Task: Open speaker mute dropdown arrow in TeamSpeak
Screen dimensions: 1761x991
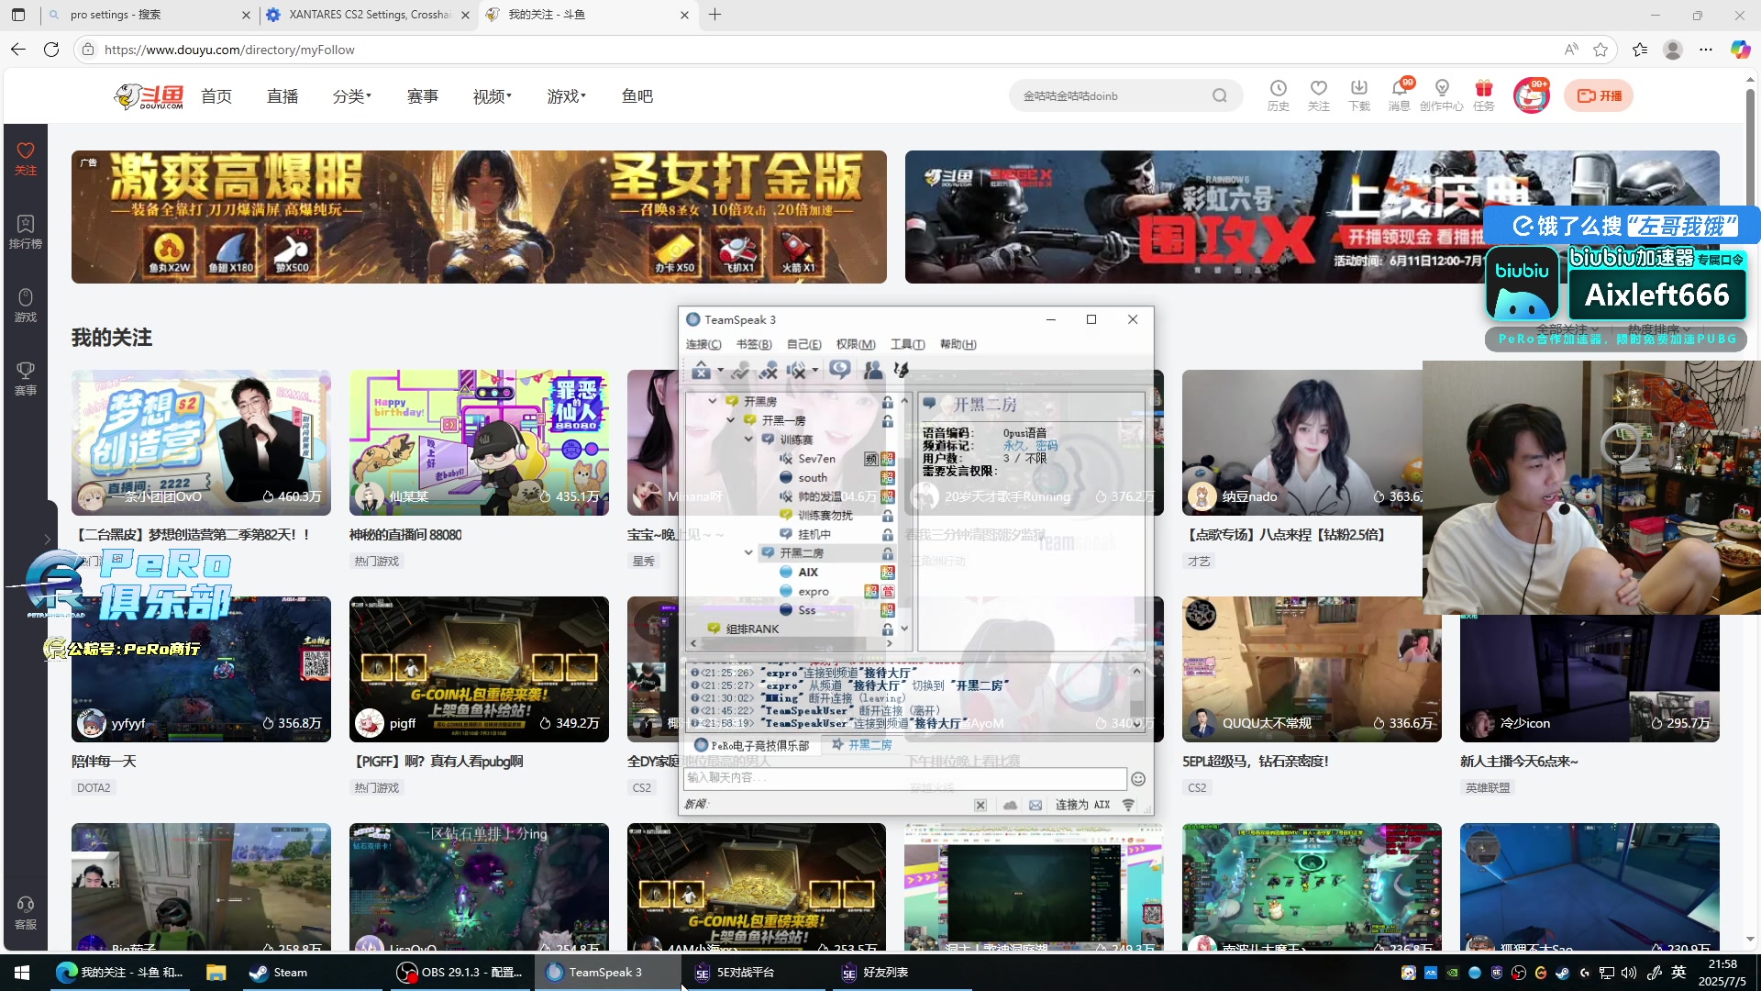Action: [814, 371]
